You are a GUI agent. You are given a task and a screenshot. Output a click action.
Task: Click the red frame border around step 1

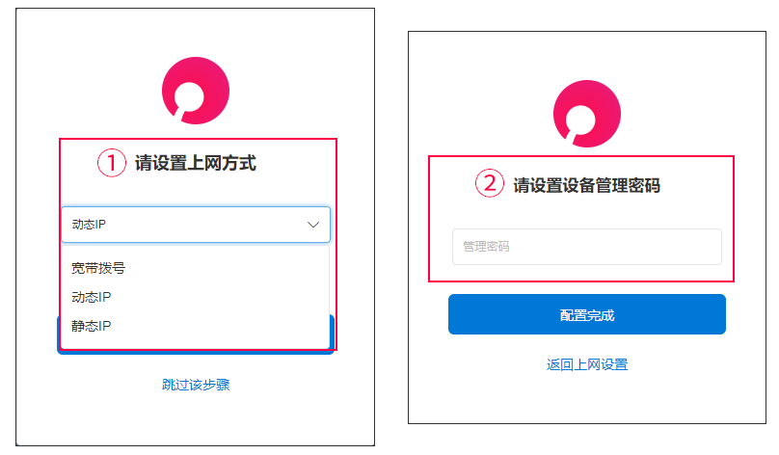click(198, 139)
